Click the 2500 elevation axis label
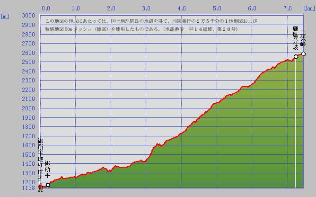Viewport: 316px width, 197px height. coord(28,62)
